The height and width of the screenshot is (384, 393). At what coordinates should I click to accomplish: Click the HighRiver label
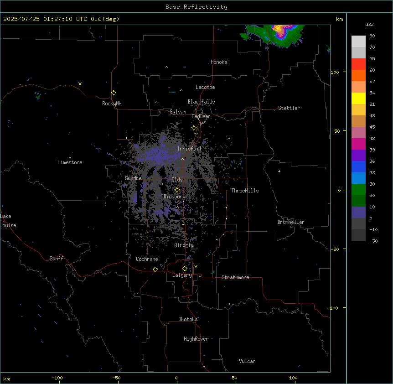pos(196,339)
